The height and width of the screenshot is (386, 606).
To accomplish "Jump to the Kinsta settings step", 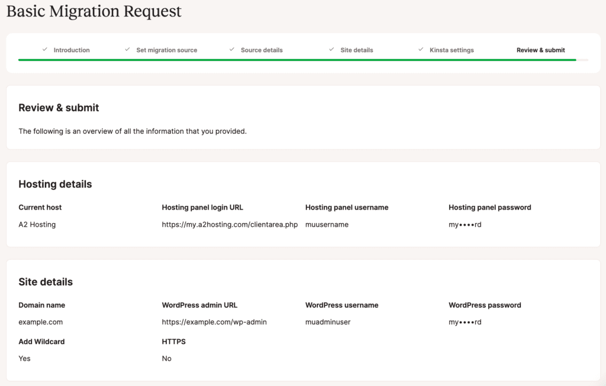I will point(452,50).
